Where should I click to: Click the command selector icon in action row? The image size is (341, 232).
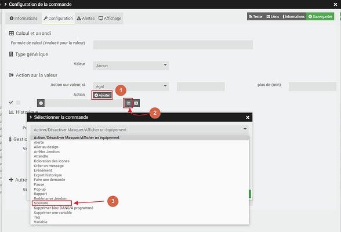[x=128, y=103]
